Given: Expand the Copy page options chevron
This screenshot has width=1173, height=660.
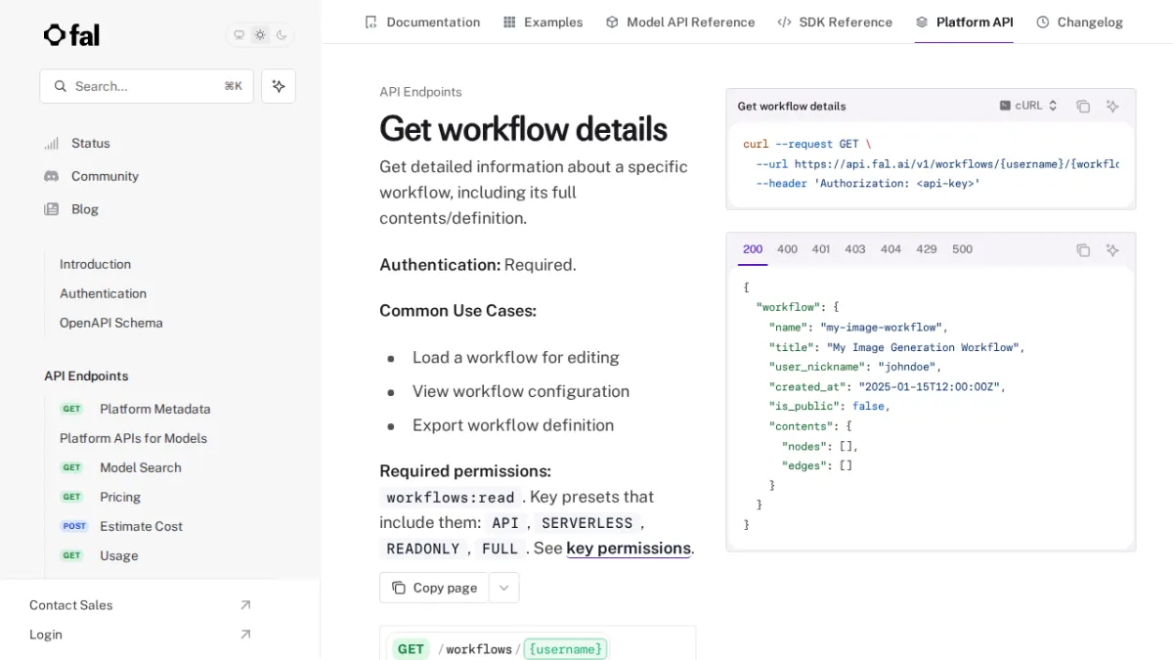Looking at the screenshot, I should click(x=503, y=588).
